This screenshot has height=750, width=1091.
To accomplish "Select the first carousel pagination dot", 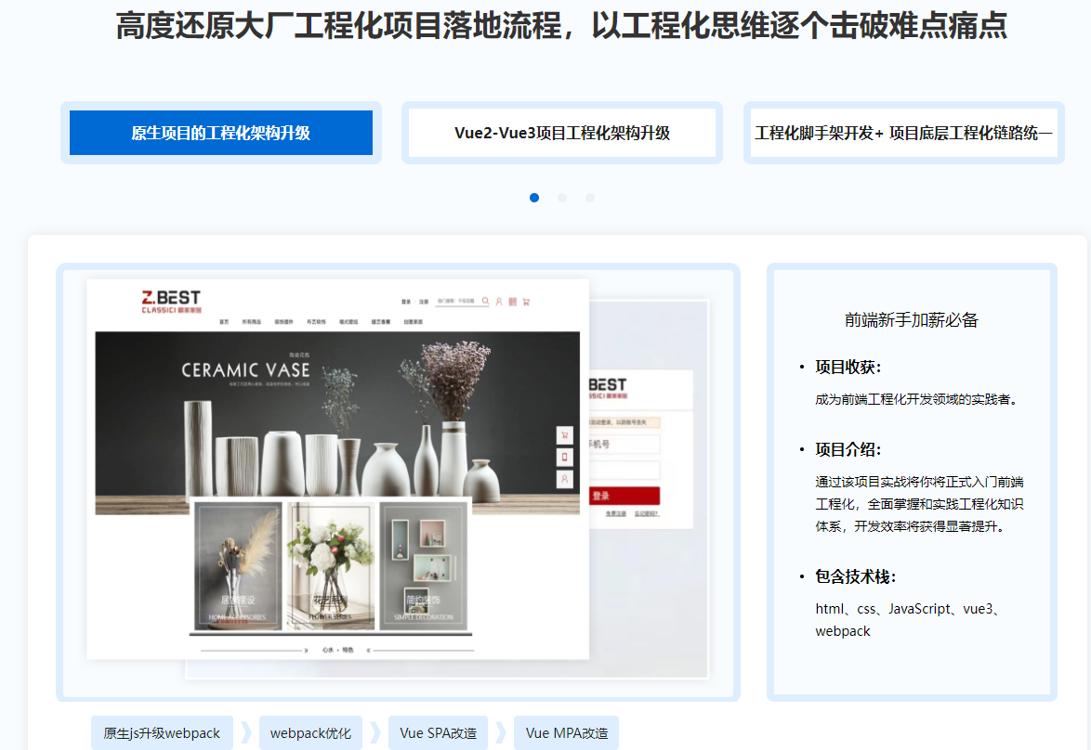I will (534, 198).
